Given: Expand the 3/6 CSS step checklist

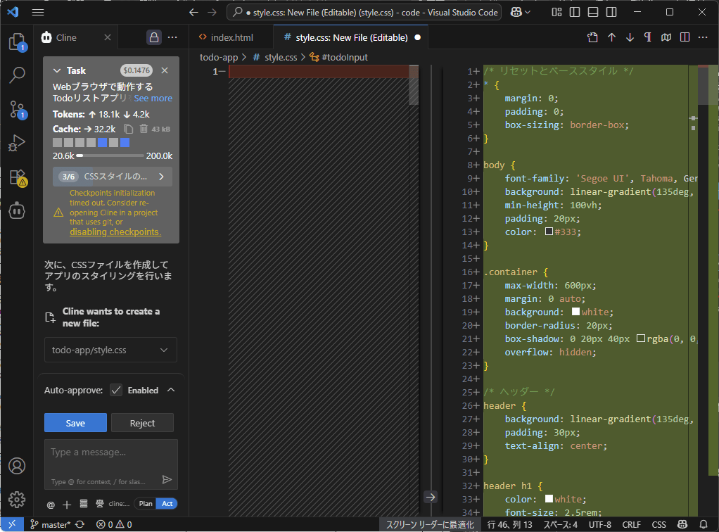Looking at the screenshot, I should (x=161, y=177).
